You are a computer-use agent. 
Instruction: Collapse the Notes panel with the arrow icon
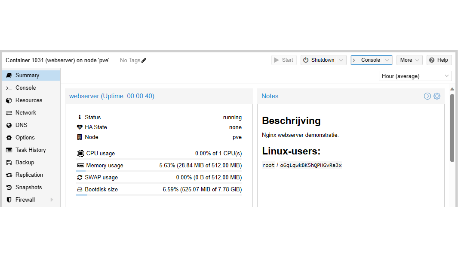427,96
